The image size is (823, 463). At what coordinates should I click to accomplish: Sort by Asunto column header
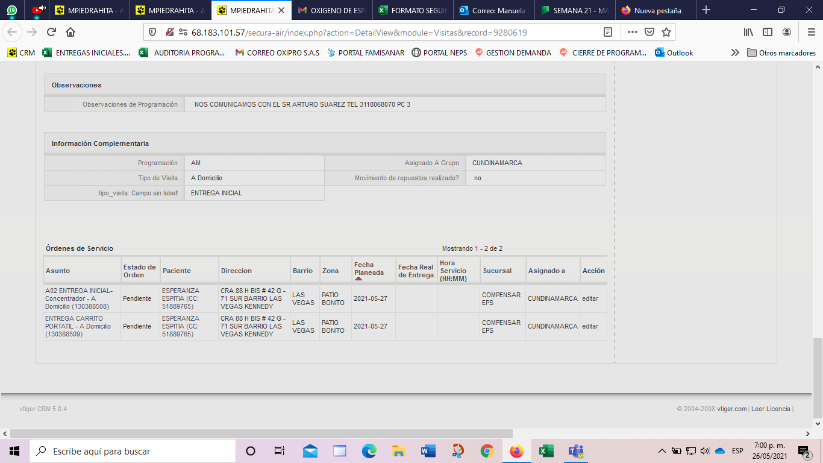(x=58, y=271)
